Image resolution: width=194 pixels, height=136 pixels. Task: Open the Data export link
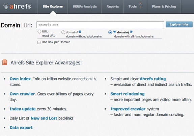click(x=21, y=128)
